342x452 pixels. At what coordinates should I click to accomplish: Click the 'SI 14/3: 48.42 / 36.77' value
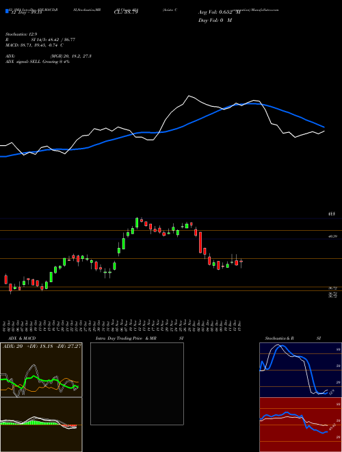tap(53, 40)
